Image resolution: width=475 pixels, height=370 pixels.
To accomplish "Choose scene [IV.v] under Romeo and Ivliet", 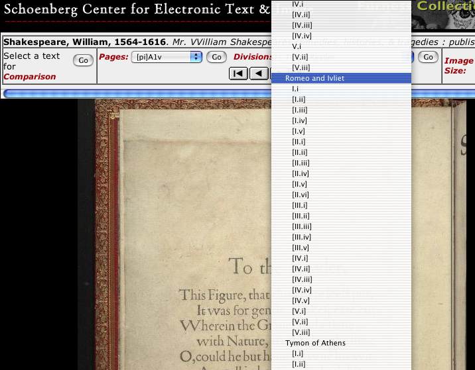I will coord(300,301).
